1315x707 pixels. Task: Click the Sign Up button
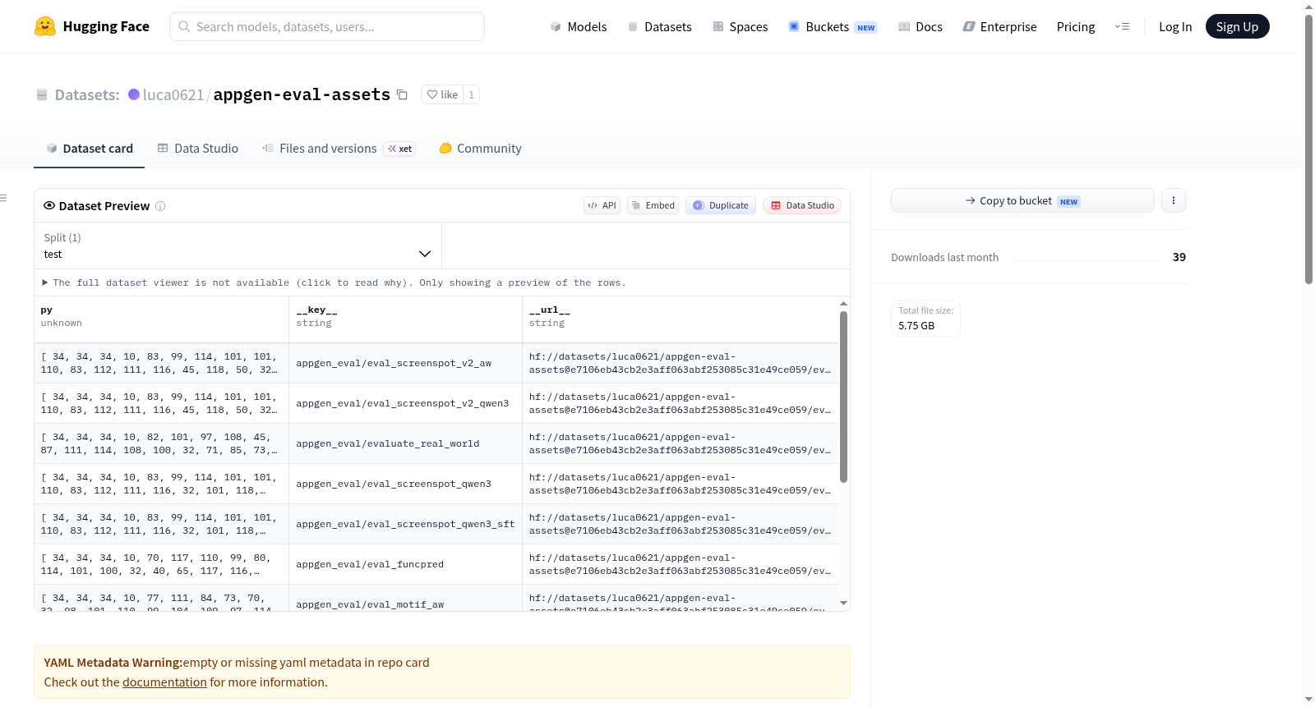[1237, 26]
